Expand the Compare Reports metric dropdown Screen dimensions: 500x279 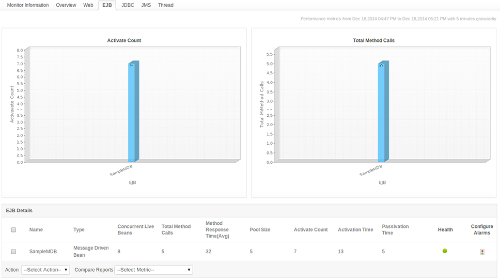pyautogui.click(x=153, y=270)
